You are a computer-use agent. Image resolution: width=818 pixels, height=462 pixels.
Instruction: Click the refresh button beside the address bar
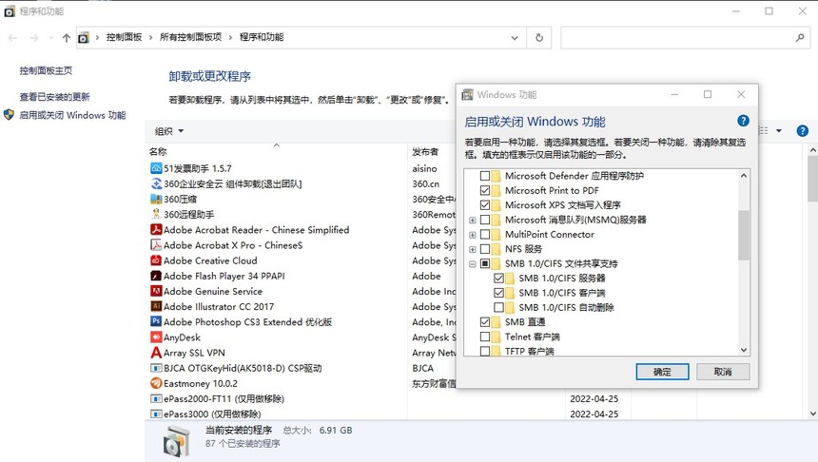(539, 37)
